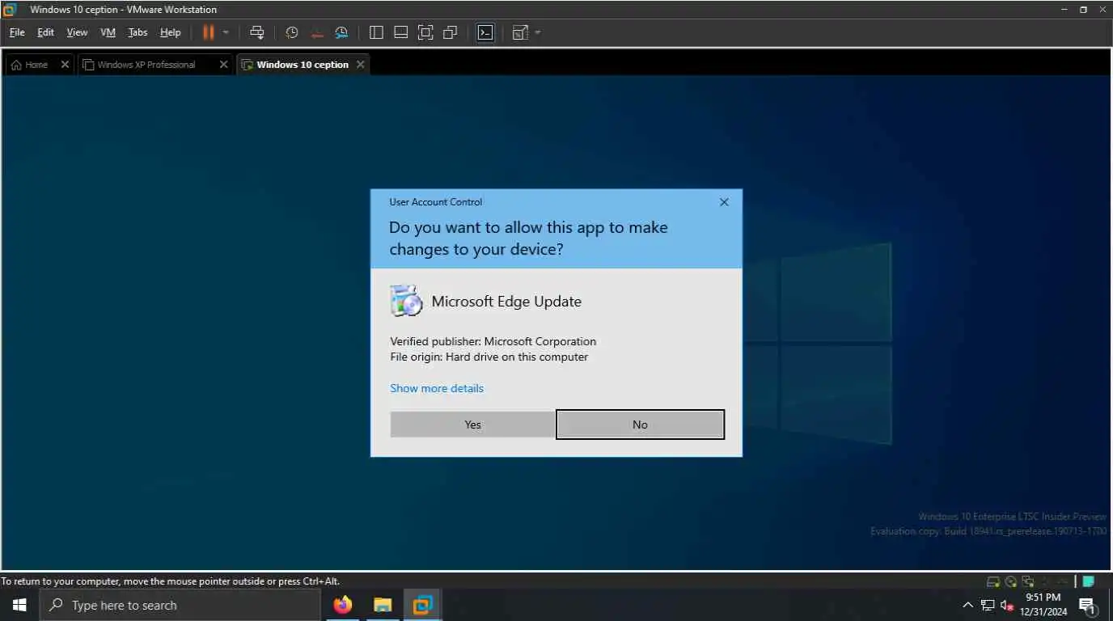Screen dimensions: 1113x621
Task: Click the VM network adapter status icon
Action: 1028,581
